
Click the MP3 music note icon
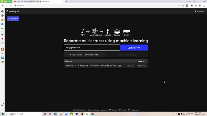tap(83, 31)
